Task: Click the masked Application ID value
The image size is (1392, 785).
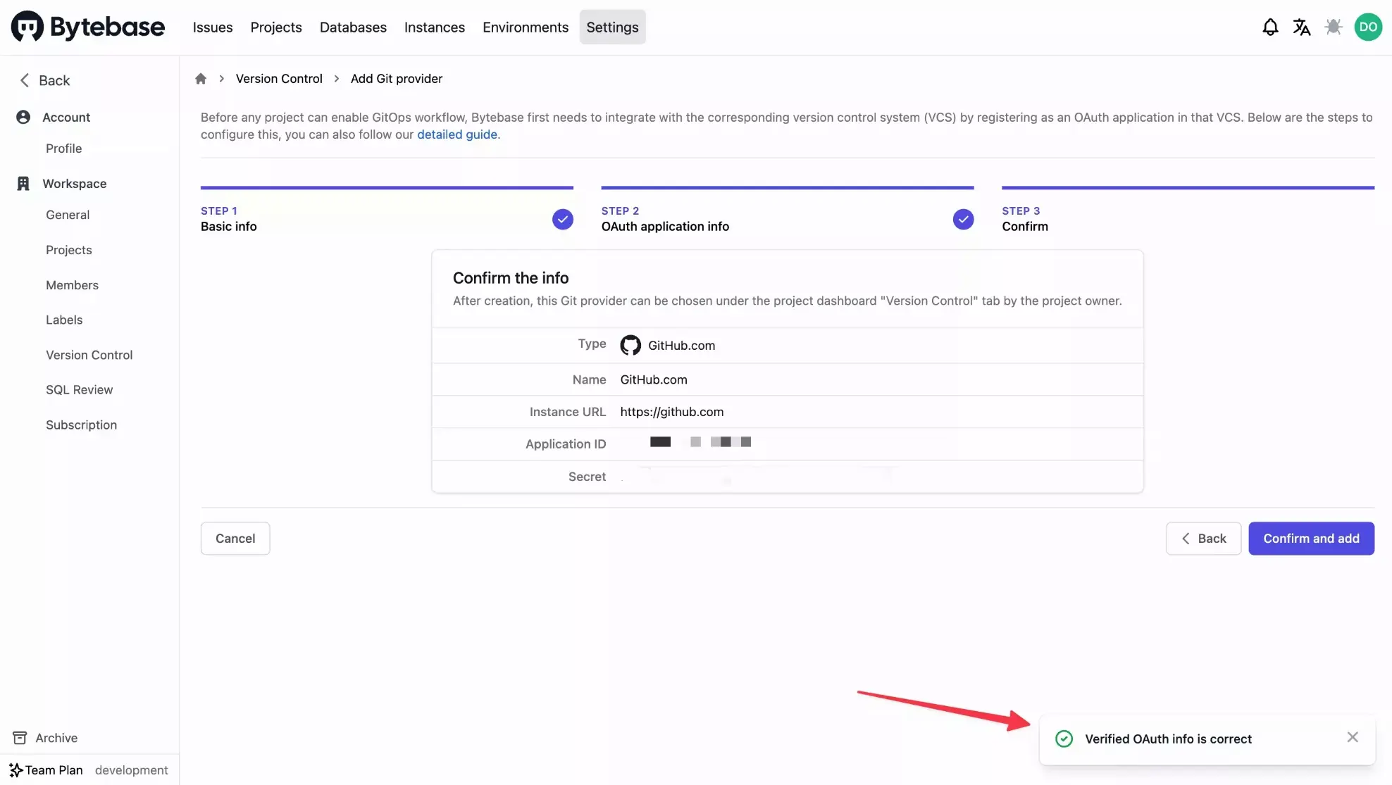Action: click(700, 442)
